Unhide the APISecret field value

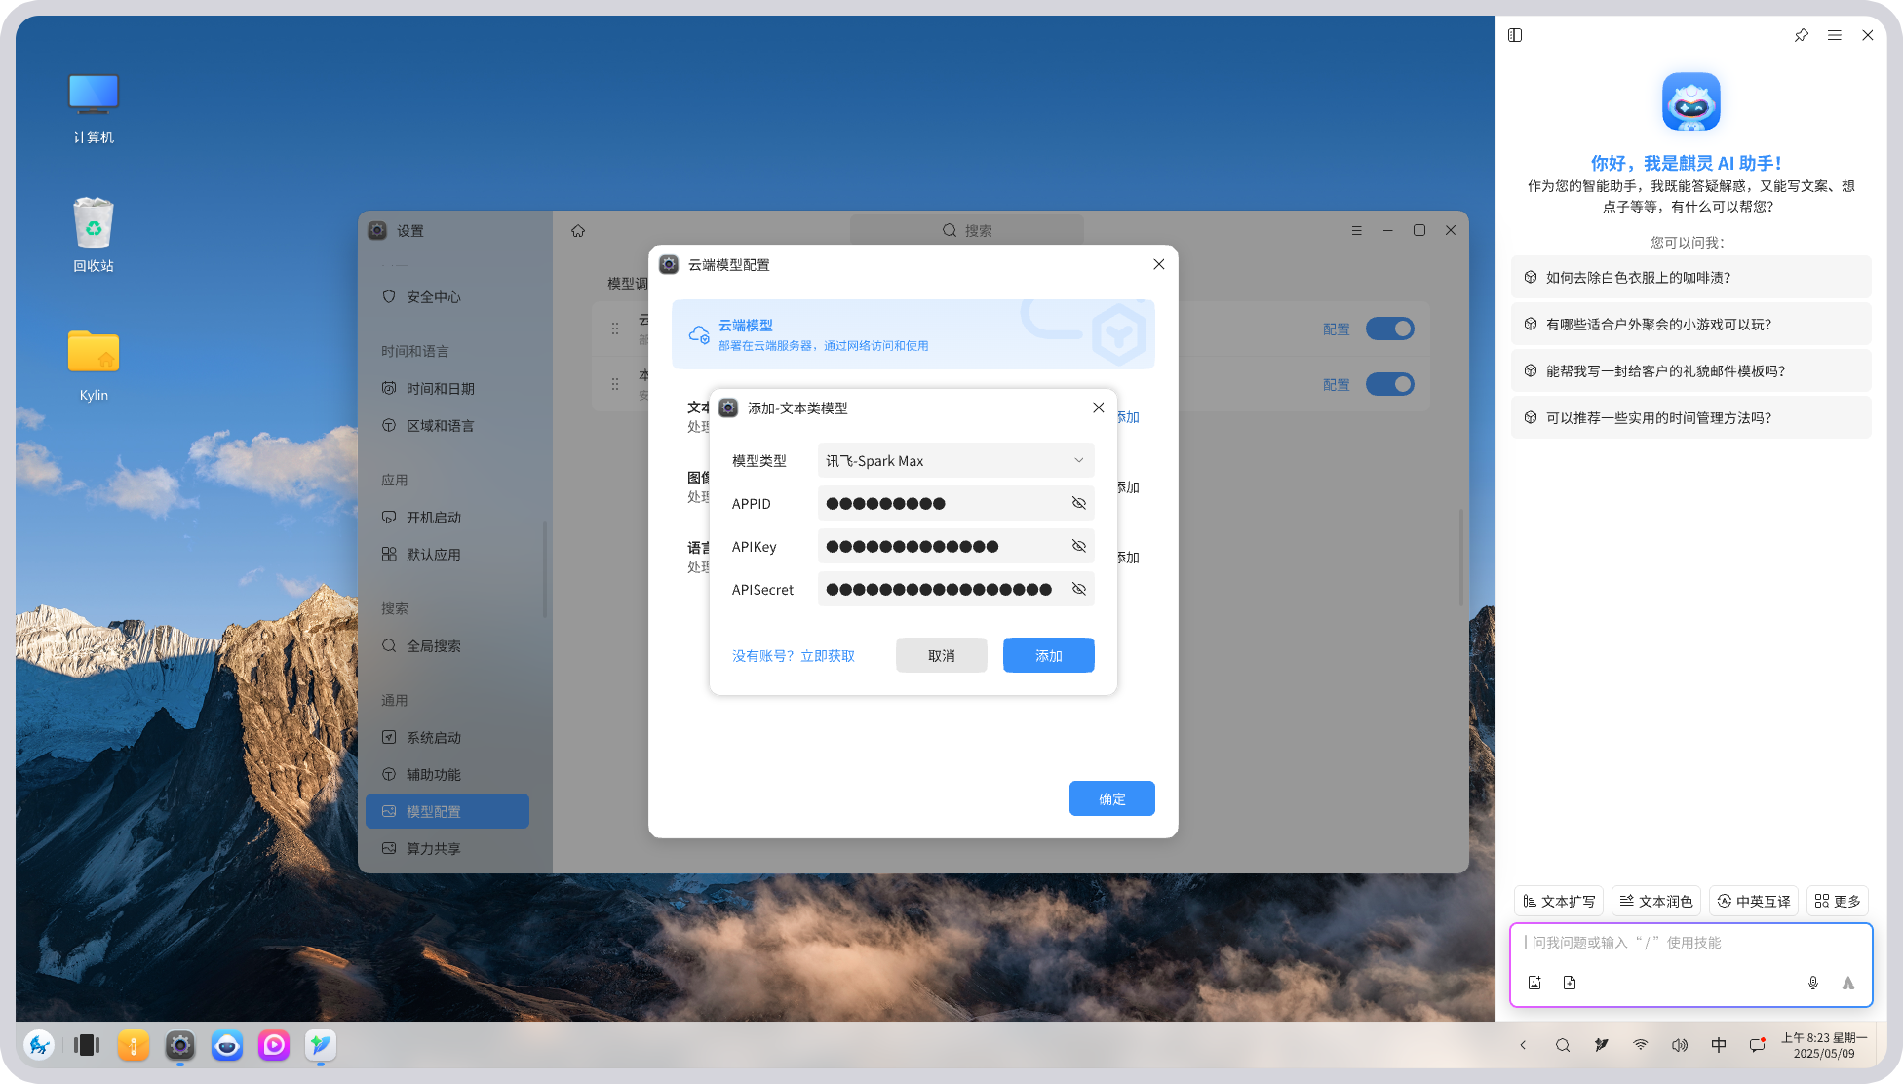click(x=1078, y=589)
